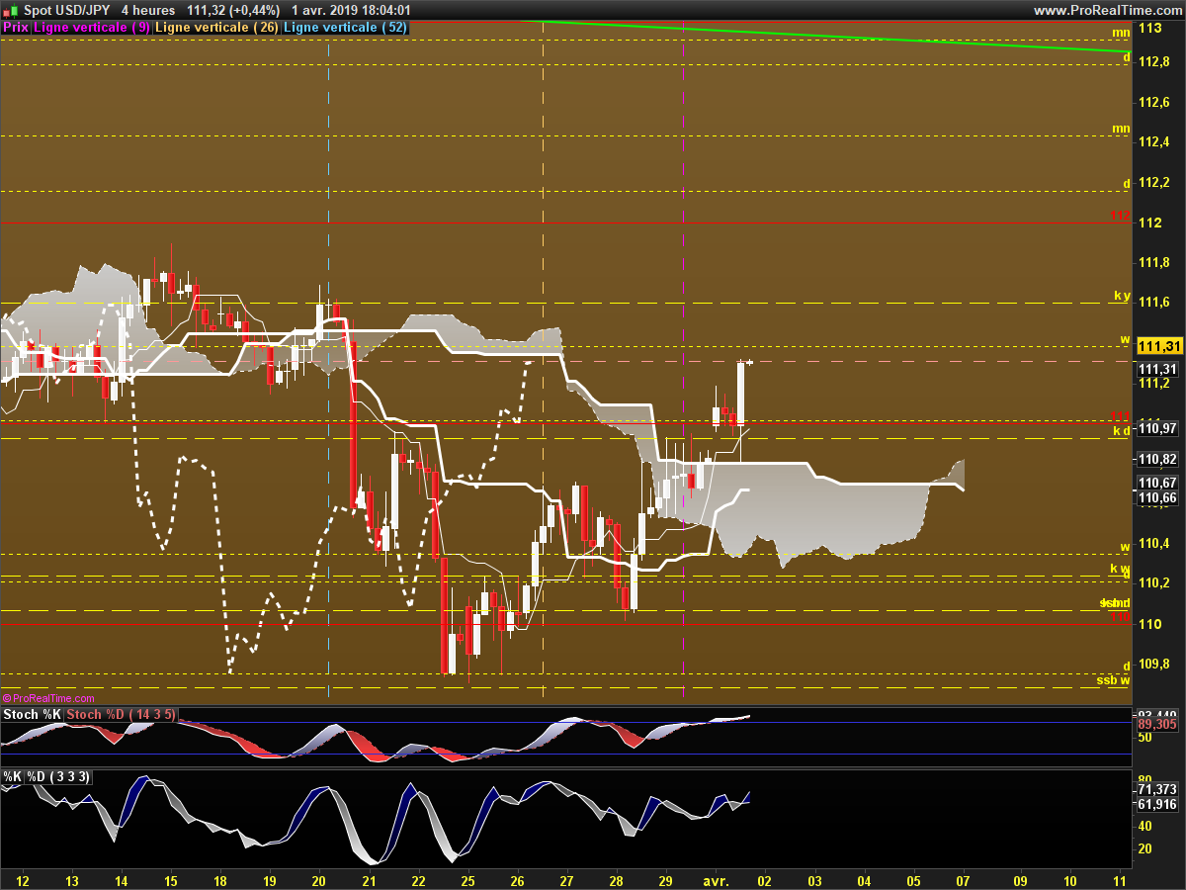Open the %D (3 3 3) indicator settings
The width and height of the screenshot is (1186, 890).
click(59, 777)
